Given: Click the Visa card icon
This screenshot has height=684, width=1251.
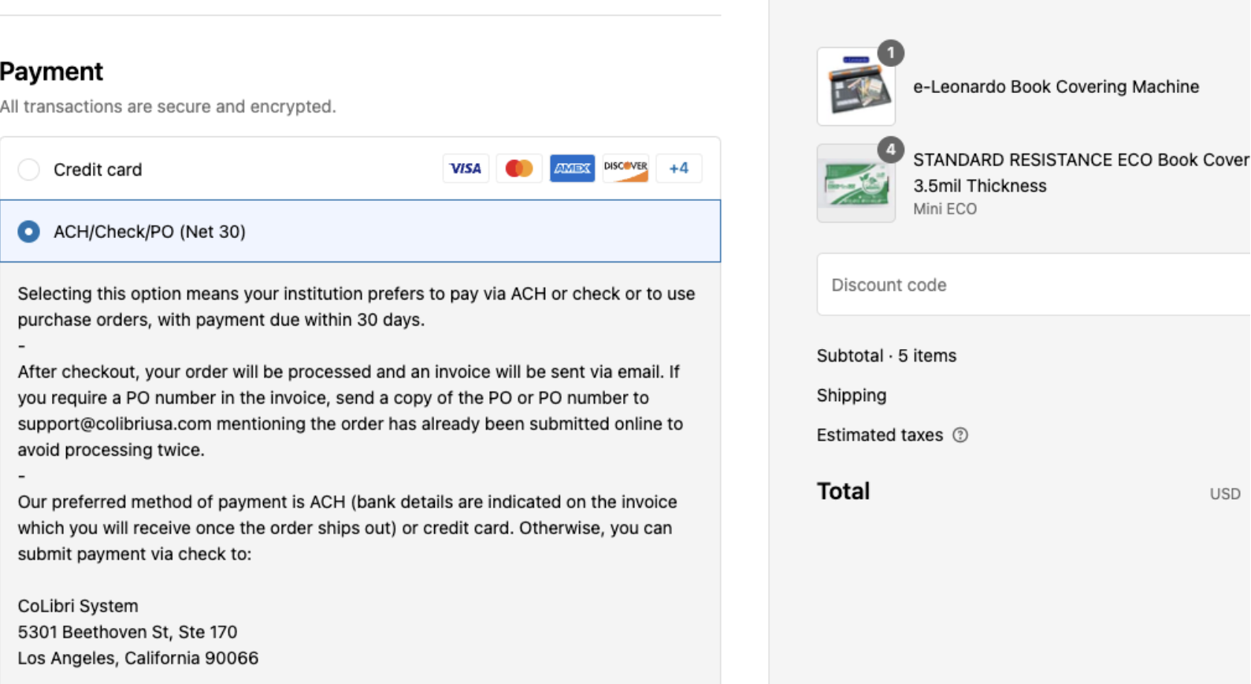Looking at the screenshot, I should point(466,169).
